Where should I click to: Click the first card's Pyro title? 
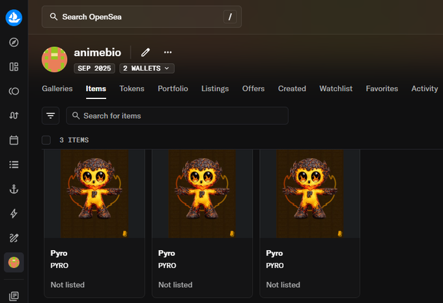59,253
